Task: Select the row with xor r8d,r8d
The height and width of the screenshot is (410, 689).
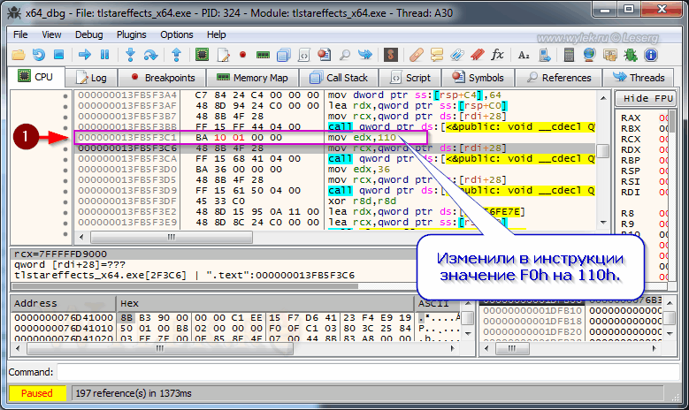Action: tap(336, 201)
